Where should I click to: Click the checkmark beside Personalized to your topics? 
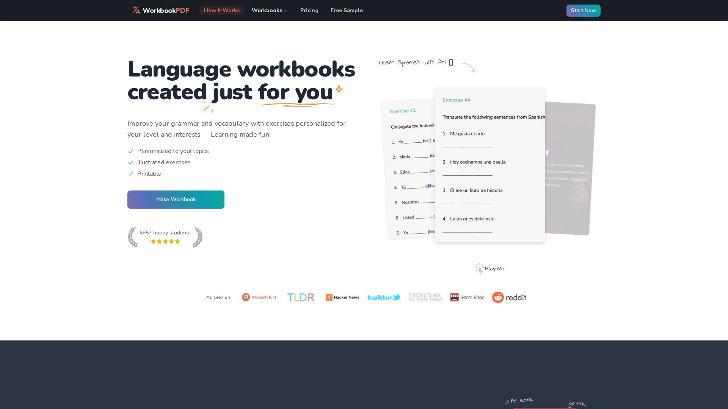coord(131,151)
